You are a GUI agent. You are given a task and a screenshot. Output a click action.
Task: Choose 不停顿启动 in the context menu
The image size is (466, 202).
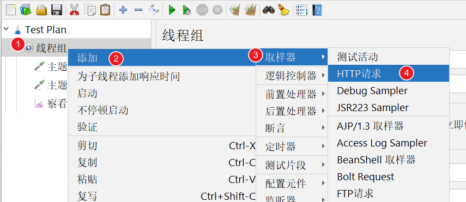pyautogui.click(x=162, y=111)
